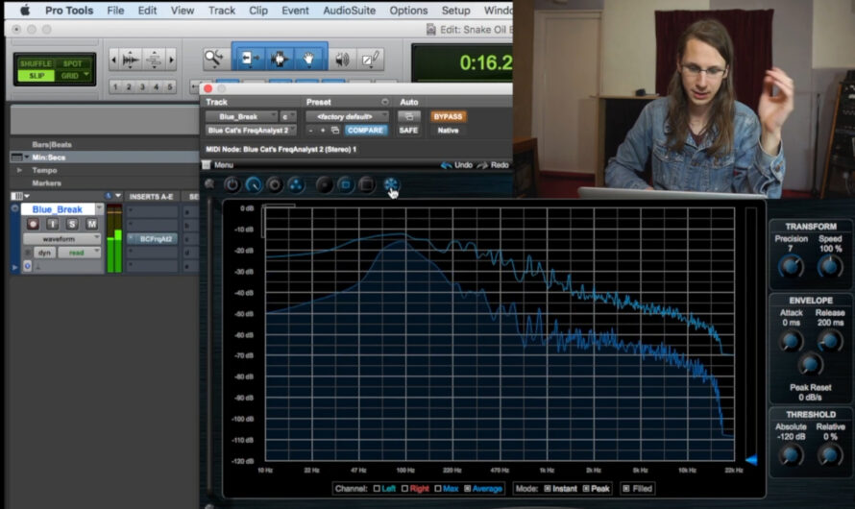Click the plugin ring-shaped toolbar icon

[x=275, y=184]
